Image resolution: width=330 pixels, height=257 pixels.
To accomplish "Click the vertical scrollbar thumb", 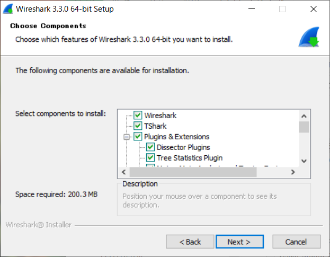I will pyautogui.click(x=304, y=127).
